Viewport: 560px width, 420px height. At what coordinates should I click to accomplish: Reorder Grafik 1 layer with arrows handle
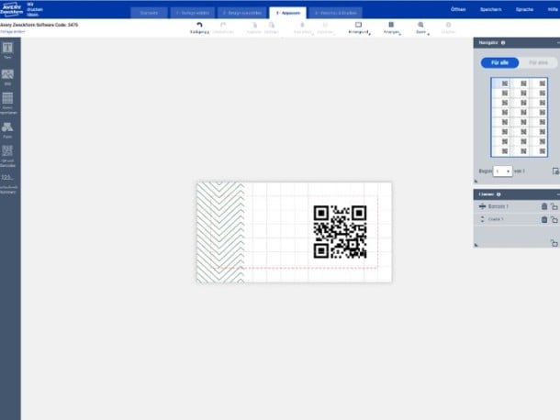tap(482, 219)
